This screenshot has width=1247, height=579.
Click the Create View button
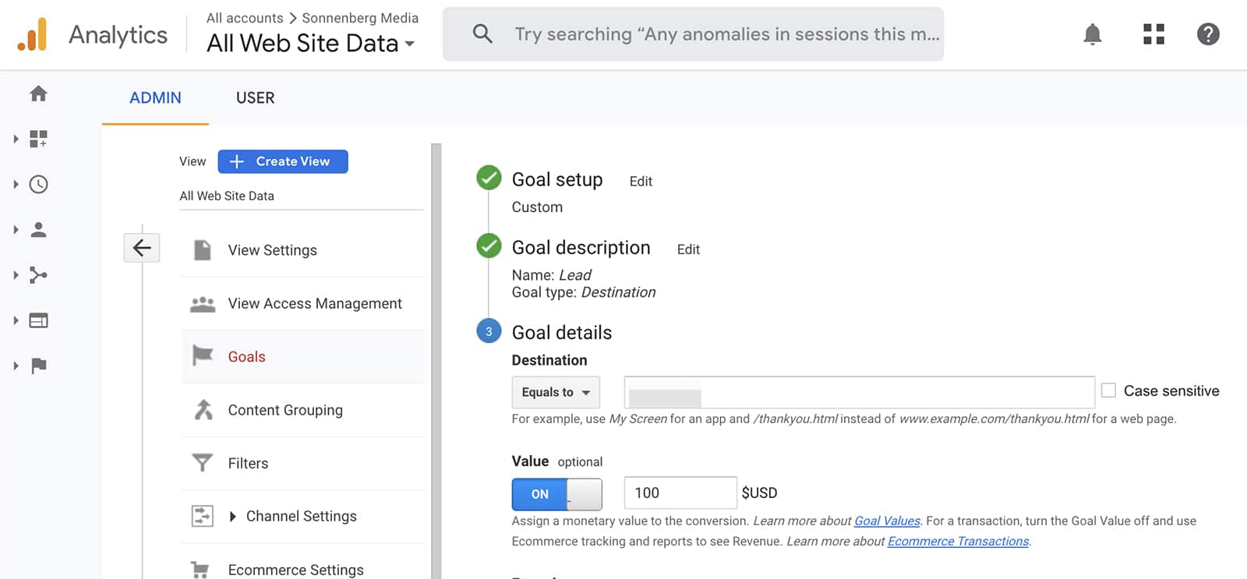[283, 161]
